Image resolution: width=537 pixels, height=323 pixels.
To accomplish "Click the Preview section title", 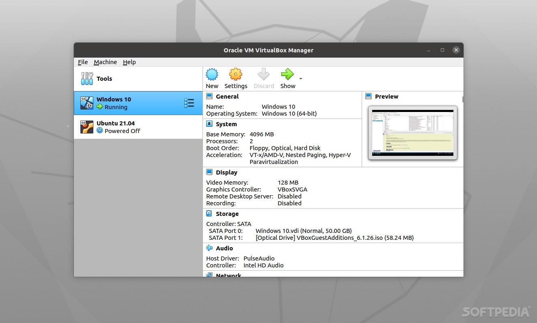I will [386, 97].
